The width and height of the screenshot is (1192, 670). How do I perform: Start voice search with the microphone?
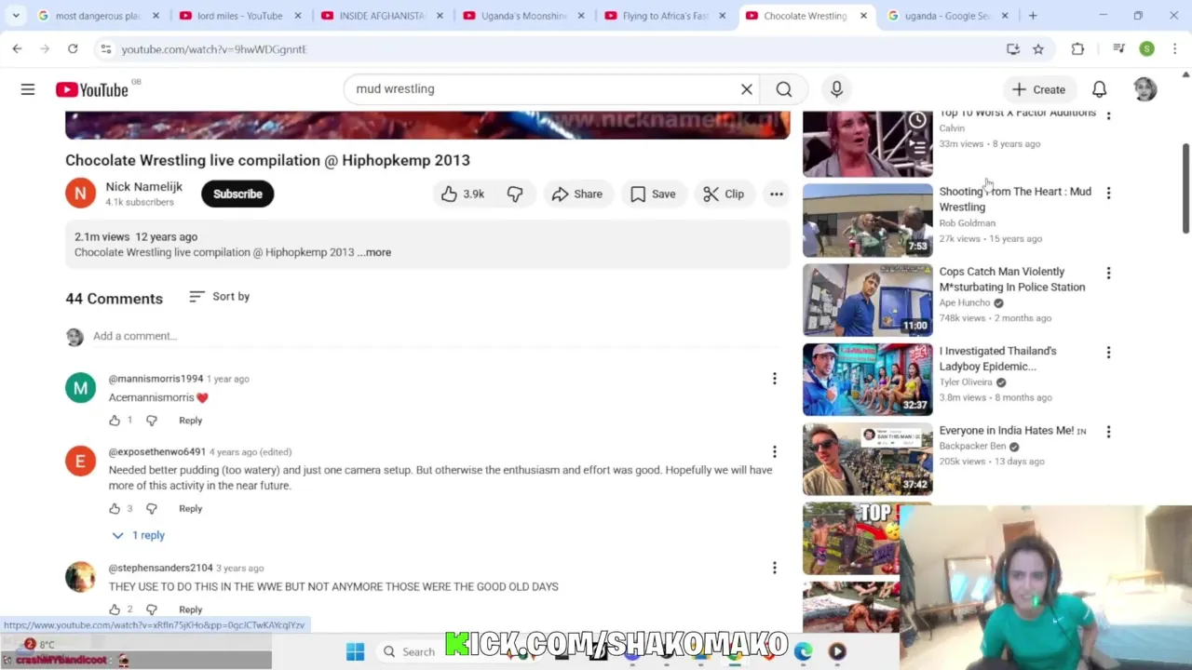click(x=836, y=89)
